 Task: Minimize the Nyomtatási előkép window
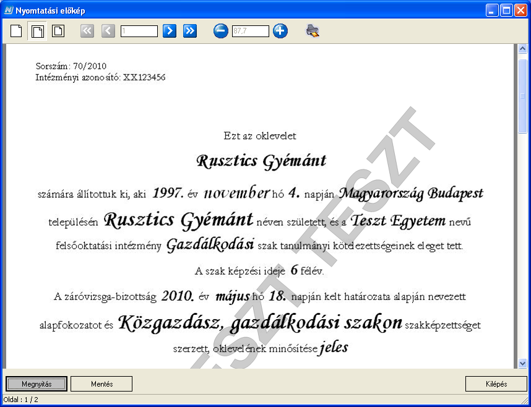tap(492, 11)
